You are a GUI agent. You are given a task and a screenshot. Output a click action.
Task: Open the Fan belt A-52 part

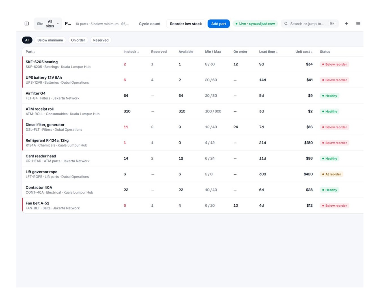point(37,203)
